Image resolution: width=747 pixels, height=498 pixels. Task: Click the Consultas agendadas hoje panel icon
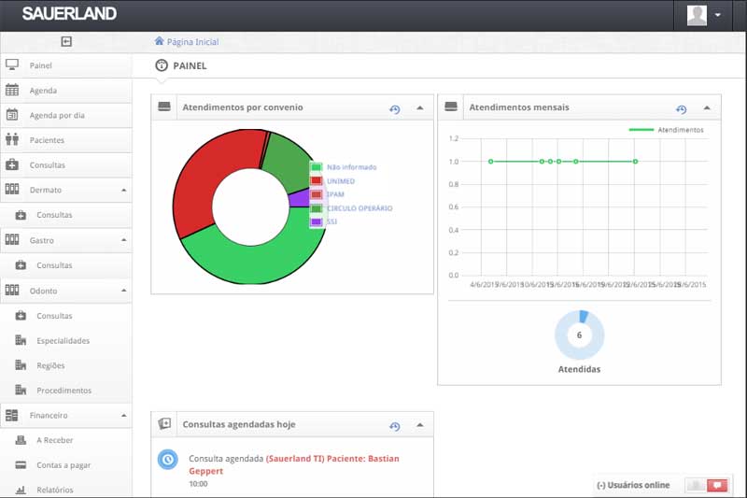point(164,423)
